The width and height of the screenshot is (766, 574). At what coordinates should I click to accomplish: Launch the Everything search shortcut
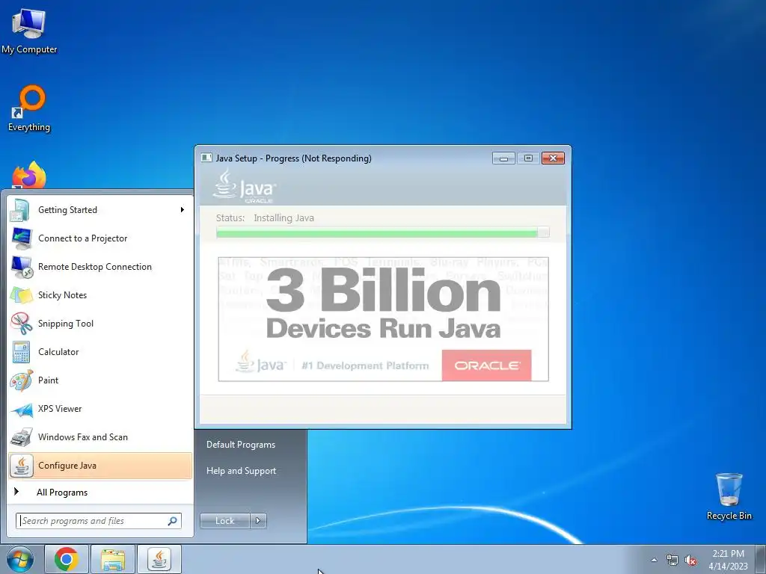coord(29,108)
